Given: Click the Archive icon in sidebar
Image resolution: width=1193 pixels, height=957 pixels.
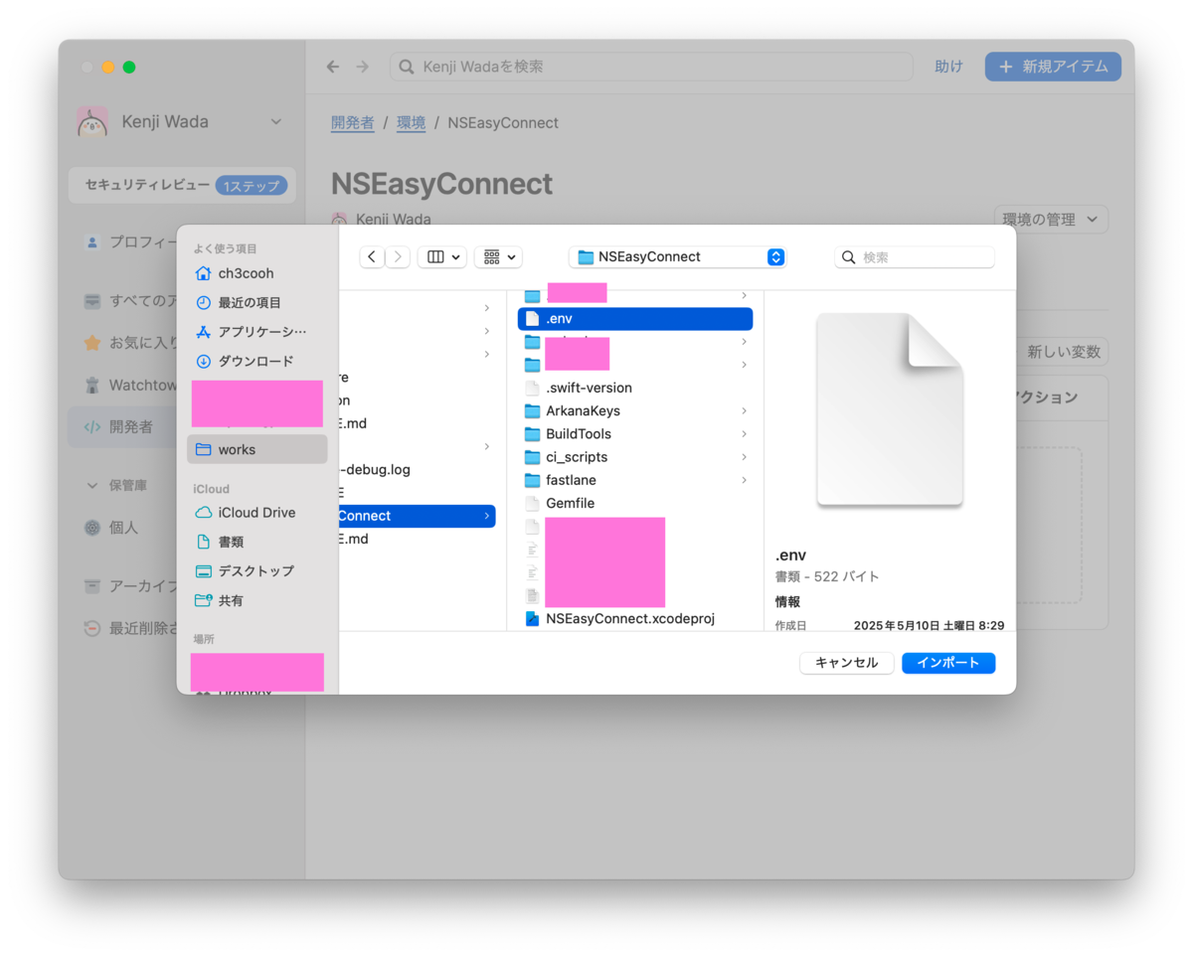Looking at the screenshot, I should [x=92, y=585].
